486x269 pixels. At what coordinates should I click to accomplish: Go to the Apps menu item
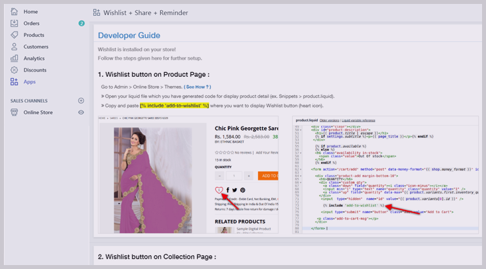30,82
